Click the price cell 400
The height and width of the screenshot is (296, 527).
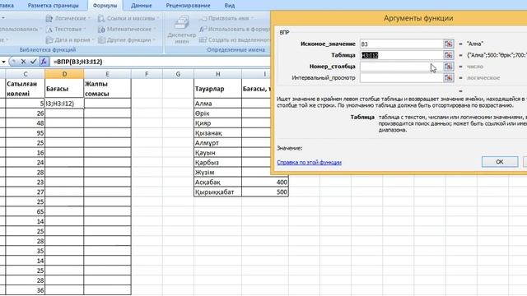coord(265,183)
